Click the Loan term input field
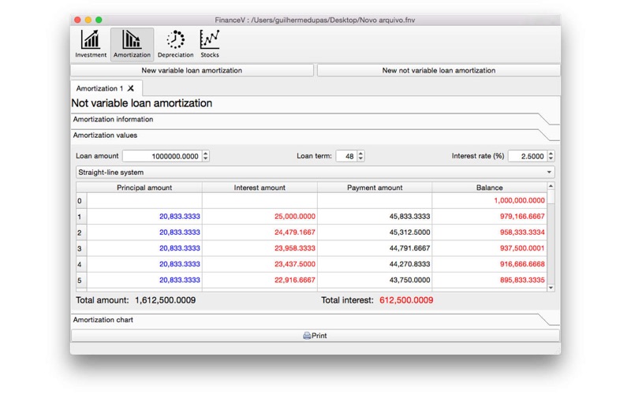631x394 pixels. pos(346,156)
